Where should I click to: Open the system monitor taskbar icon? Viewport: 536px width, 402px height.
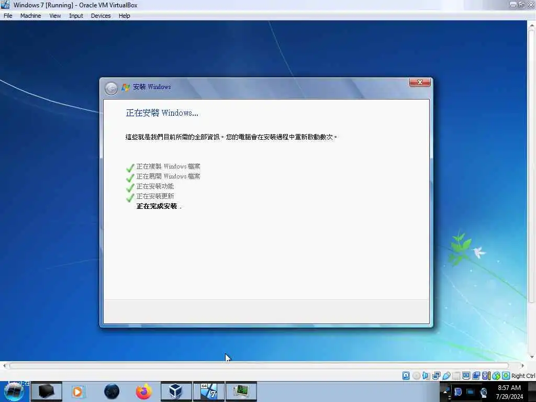[x=241, y=392]
